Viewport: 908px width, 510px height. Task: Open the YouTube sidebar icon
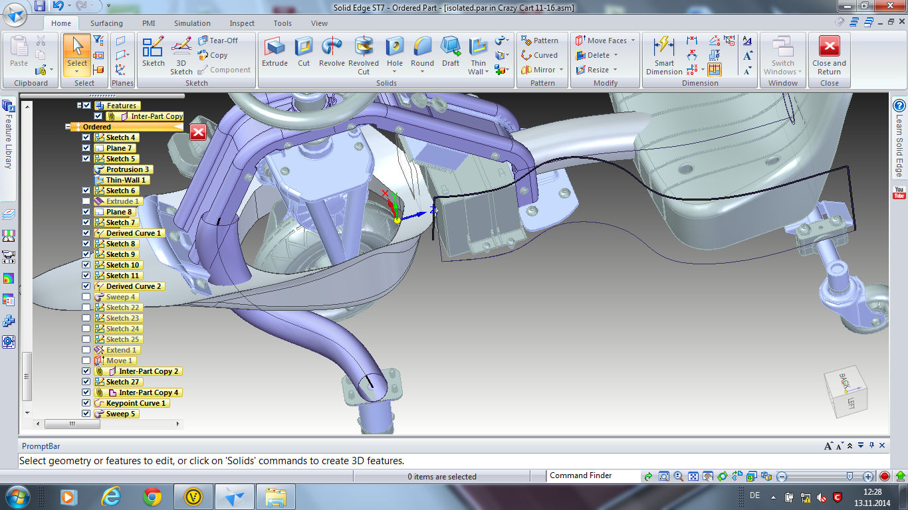click(x=899, y=193)
